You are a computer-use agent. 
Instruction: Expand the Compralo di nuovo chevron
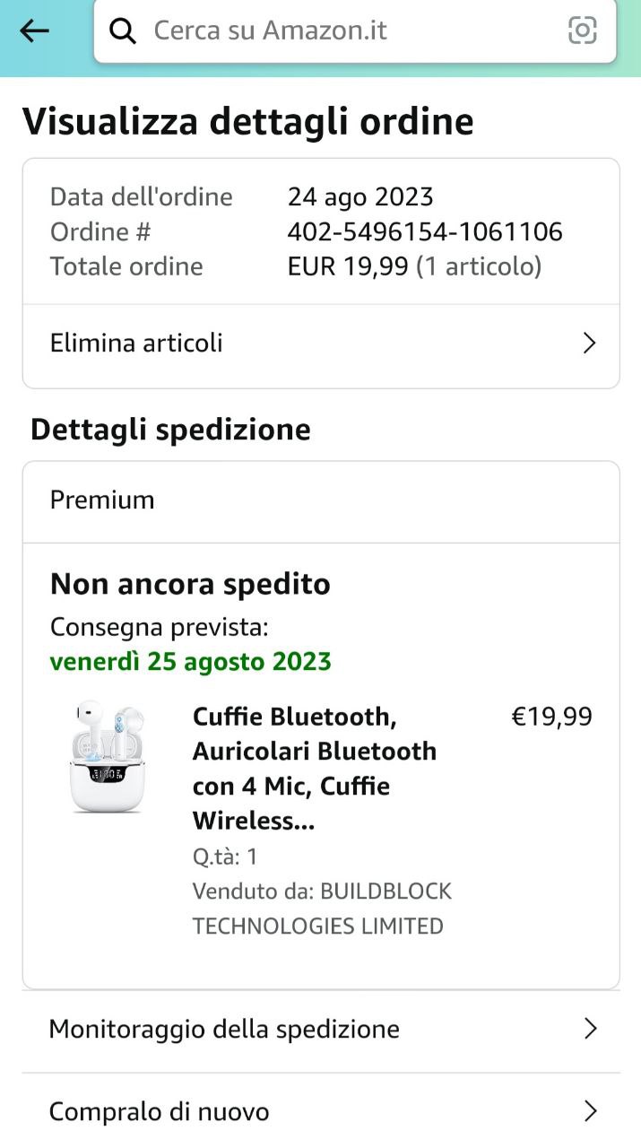pos(590,1112)
